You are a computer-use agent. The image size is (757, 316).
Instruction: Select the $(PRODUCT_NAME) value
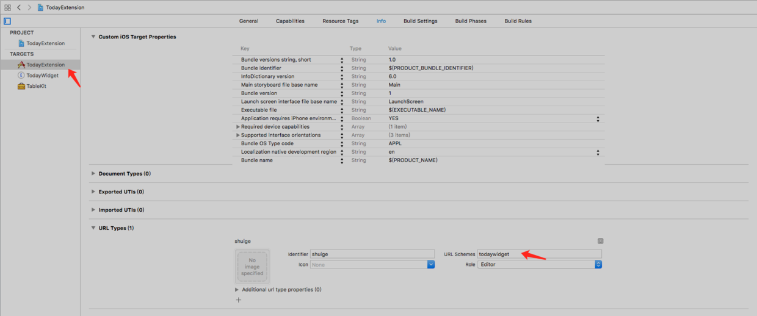point(413,160)
